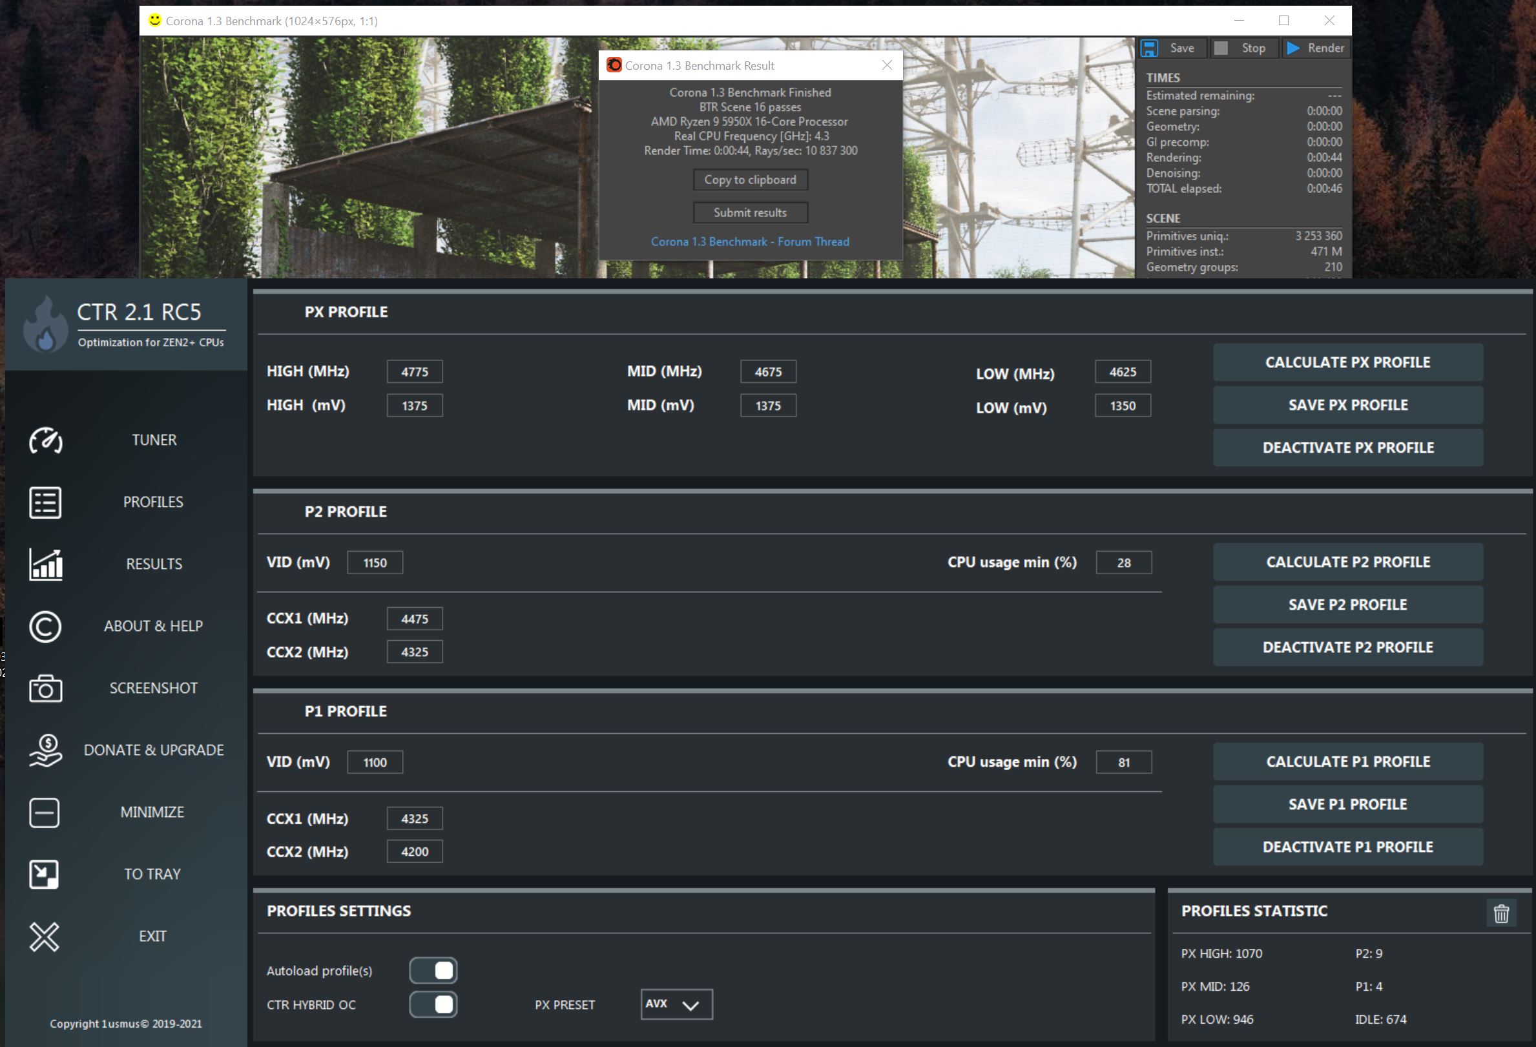Open the Donate & Upgrade hand icon

46,751
